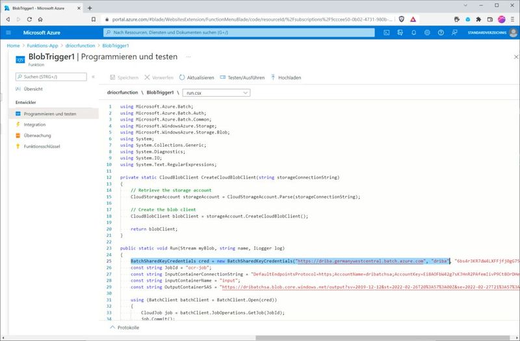Image resolution: width=520 pixels, height=341 pixels.
Task: Click the 'Retrieve the storage account' comment
Action: tap(171, 190)
